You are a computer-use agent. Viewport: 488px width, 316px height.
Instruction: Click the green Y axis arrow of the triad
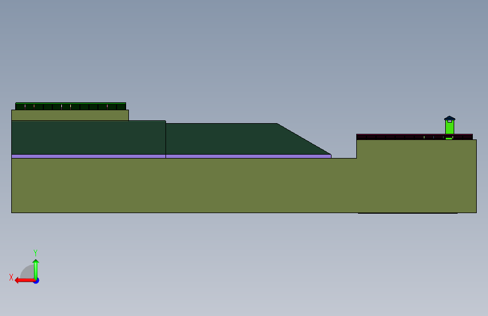tap(36, 269)
